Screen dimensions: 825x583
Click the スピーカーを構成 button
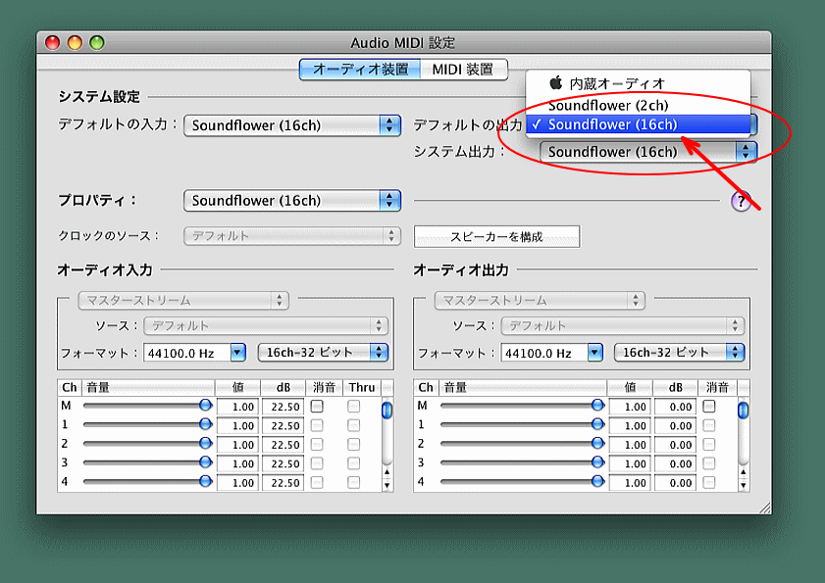[x=496, y=237]
